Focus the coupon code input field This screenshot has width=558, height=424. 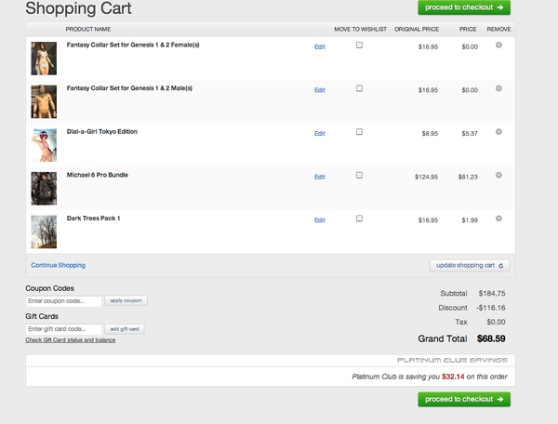coord(63,301)
